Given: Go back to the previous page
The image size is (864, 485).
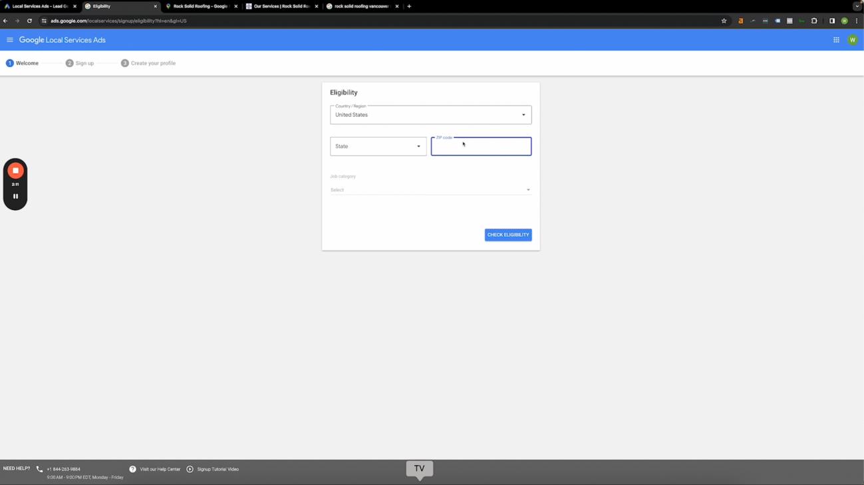Looking at the screenshot, I should point(5,21).
